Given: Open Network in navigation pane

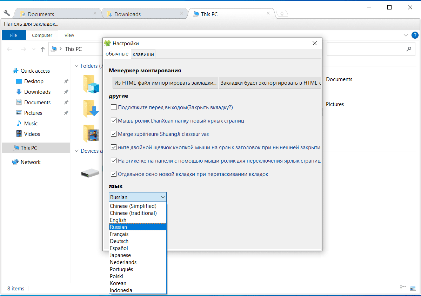Looking at the screenshot, I should (x=26, y=162).
